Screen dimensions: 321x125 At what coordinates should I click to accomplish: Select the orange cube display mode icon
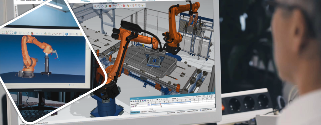pos(110,6)
